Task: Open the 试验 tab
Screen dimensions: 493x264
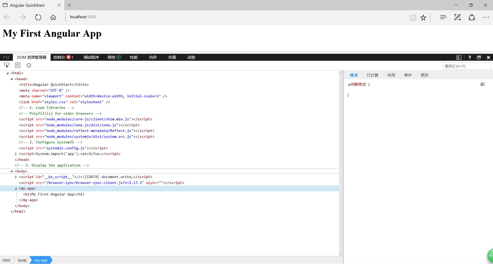Action: pos(191,57)
